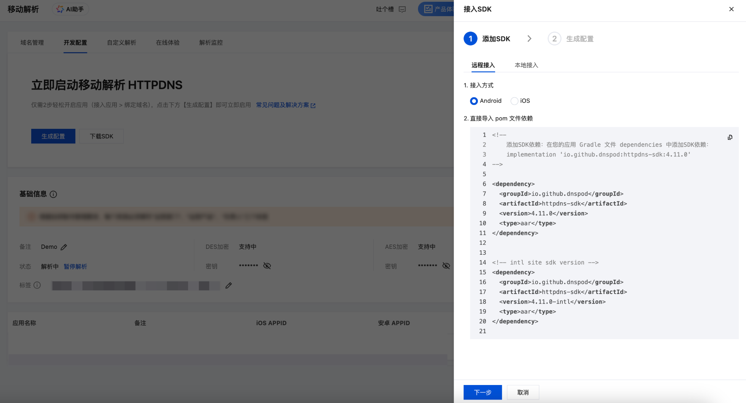Screen dimensions: 746x403
Task: Click the info icon beside 基础信息
Action: click(53, 194)
